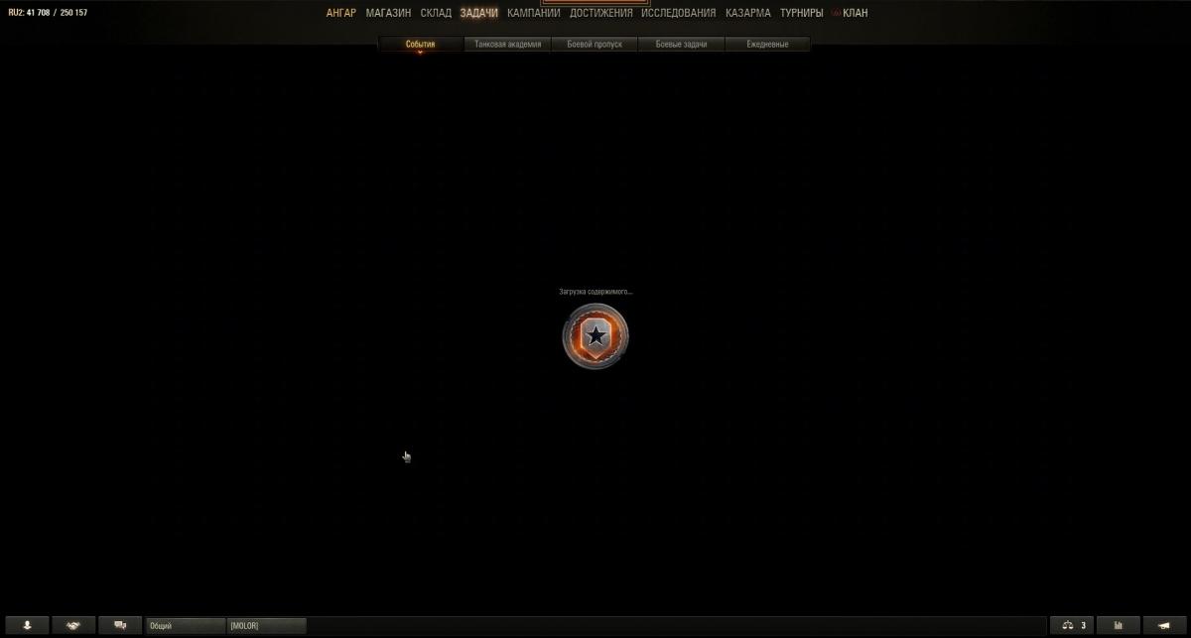Switch to Боевые задачи tab

pyautogui.click(x=681, y=45)
